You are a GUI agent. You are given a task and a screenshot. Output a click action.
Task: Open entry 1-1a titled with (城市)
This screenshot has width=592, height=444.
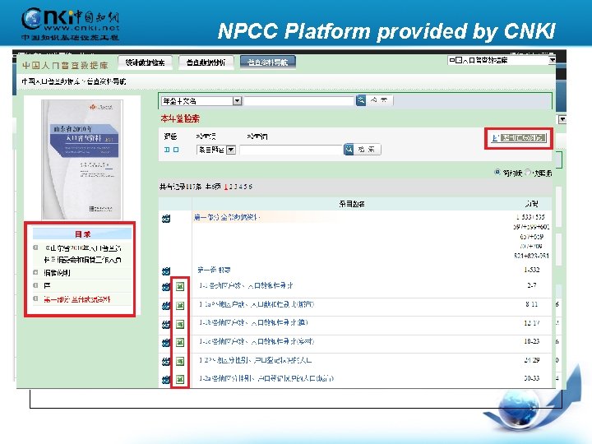pyautogui.click(x=257, y=304)
